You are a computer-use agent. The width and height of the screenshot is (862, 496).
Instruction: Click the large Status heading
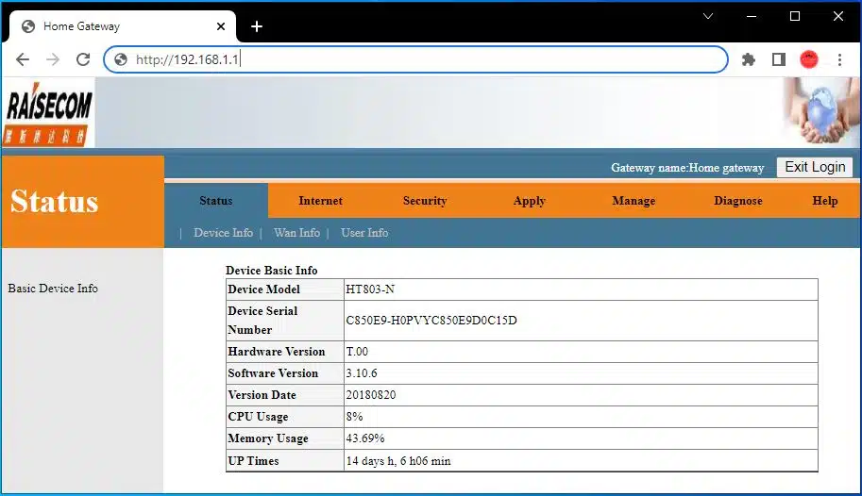pos(55,201)
